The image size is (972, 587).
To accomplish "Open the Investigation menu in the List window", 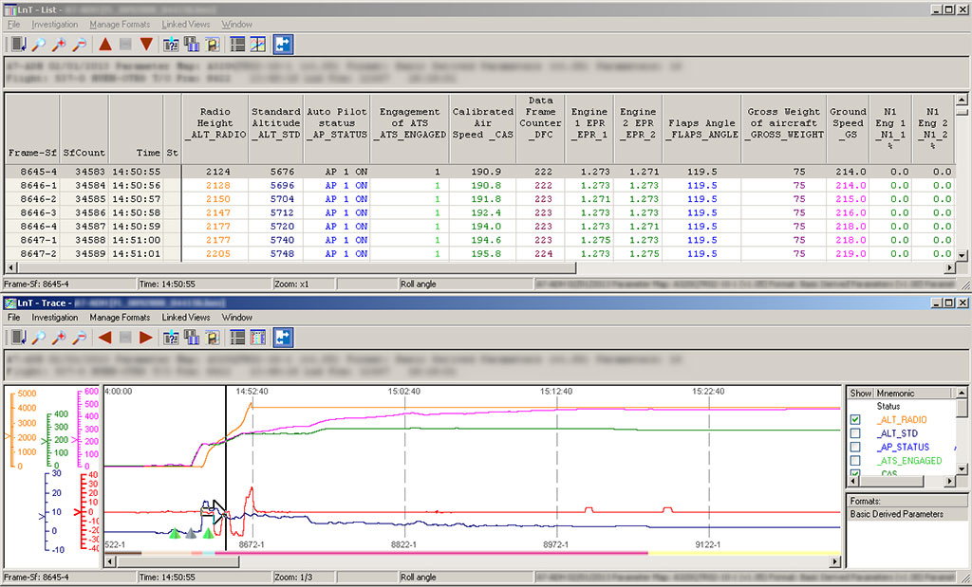I will (x=55, y=24).
